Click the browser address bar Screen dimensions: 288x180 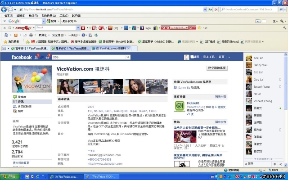pos(111,9)
